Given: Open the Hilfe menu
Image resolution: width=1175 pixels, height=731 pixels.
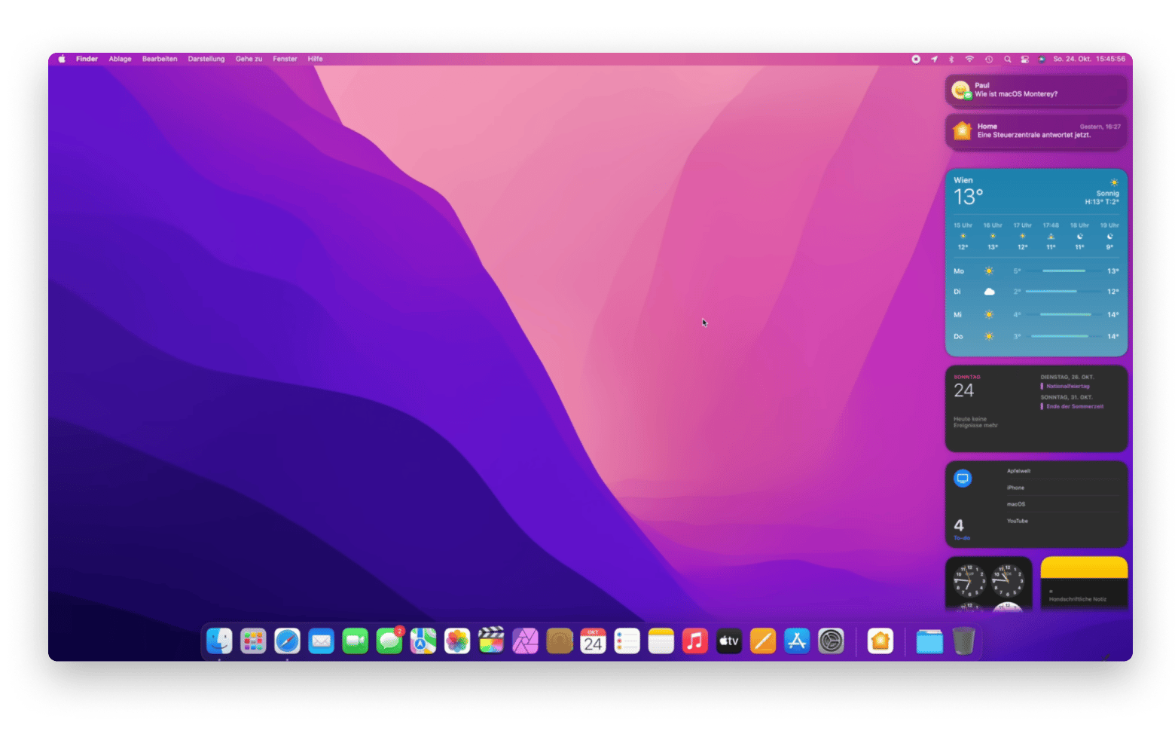Looking at the screenshot, I should coord(315,59).
